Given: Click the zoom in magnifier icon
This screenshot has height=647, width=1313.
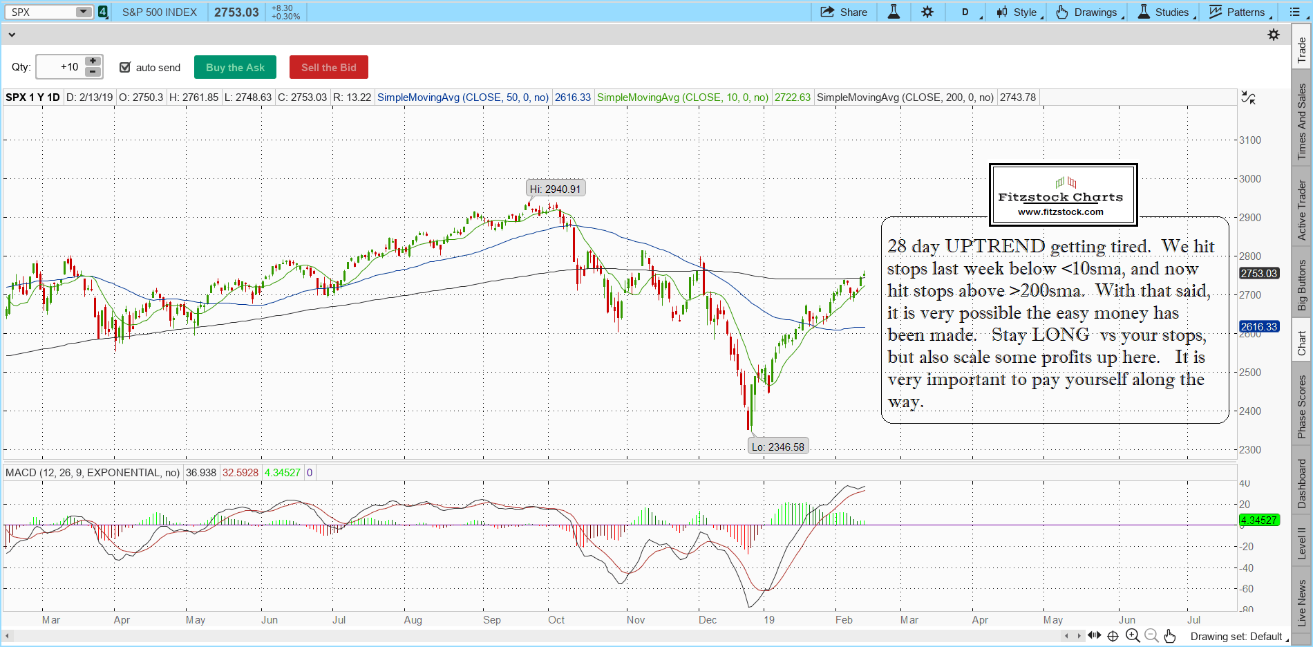Looking at the screenshot, I should pyautogui.click(x=1132, y=636).
